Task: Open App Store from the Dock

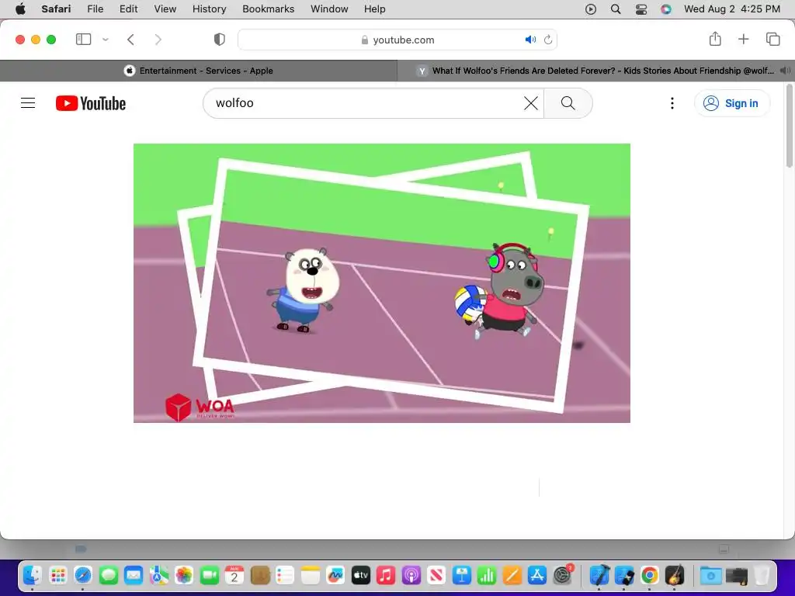Action: (x=537, y=576)
